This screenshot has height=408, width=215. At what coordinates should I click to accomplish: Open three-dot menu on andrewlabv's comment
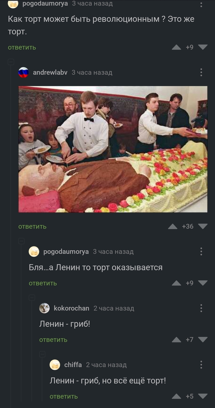click(201, 72)
